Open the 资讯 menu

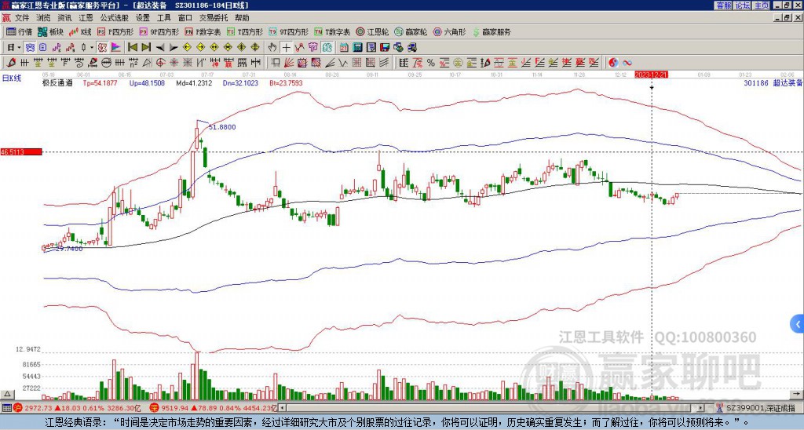click(64, 18)
